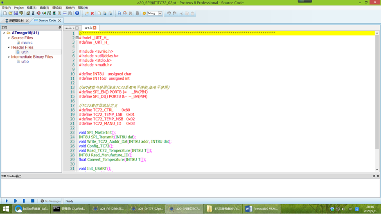Image resolution: width=381 pixels, height=214 pixels.
Task: Open the Project menu
Action: pyautogui.click(x=19, y=8)
